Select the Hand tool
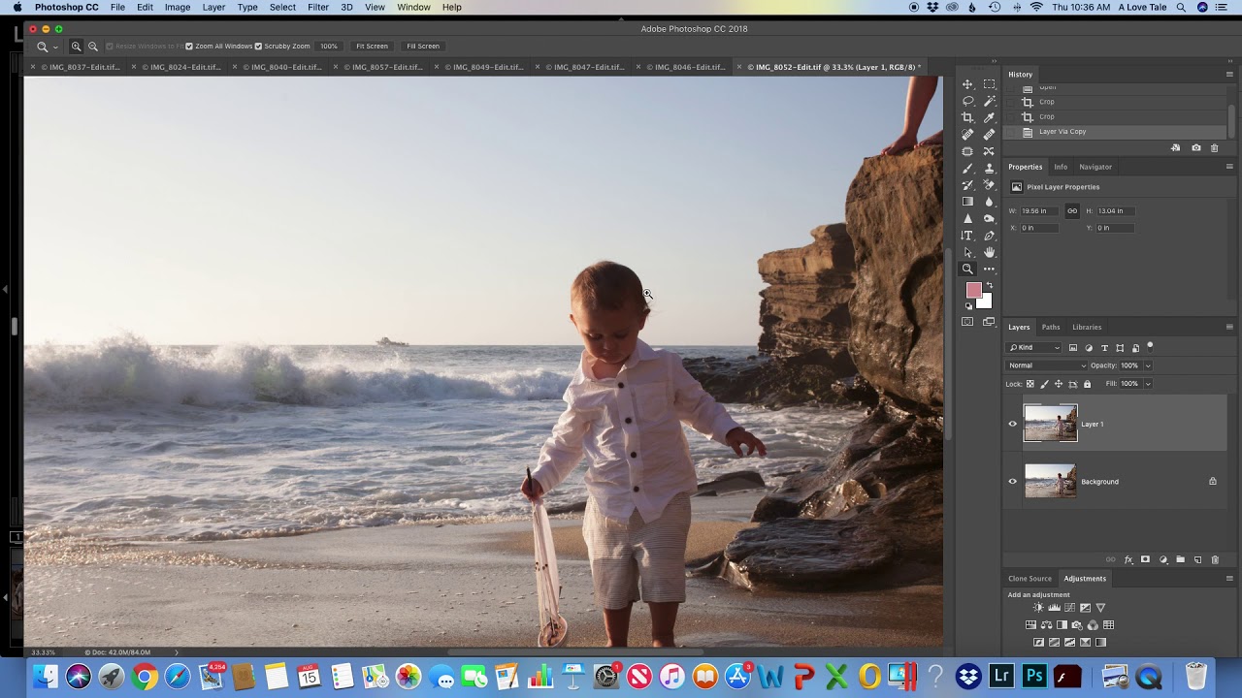 [989, 252]
